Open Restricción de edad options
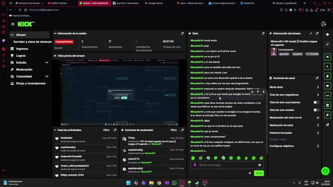 pyautogui.click(x=294, y=125)
